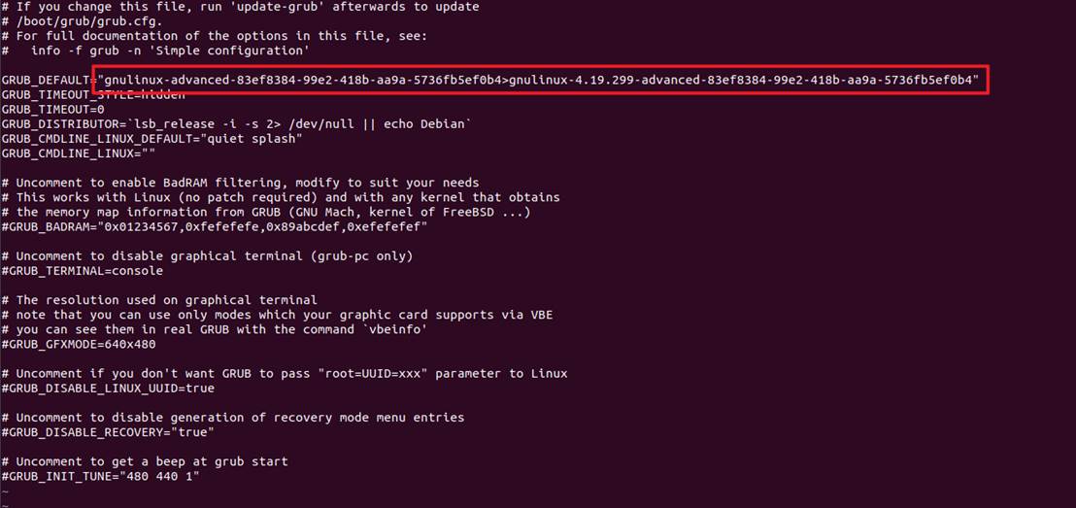Click the #GRUB_DISABLE_LINUX_UUID=true line
Viewport: 1076px width, 508px height.
pos(108,388)
